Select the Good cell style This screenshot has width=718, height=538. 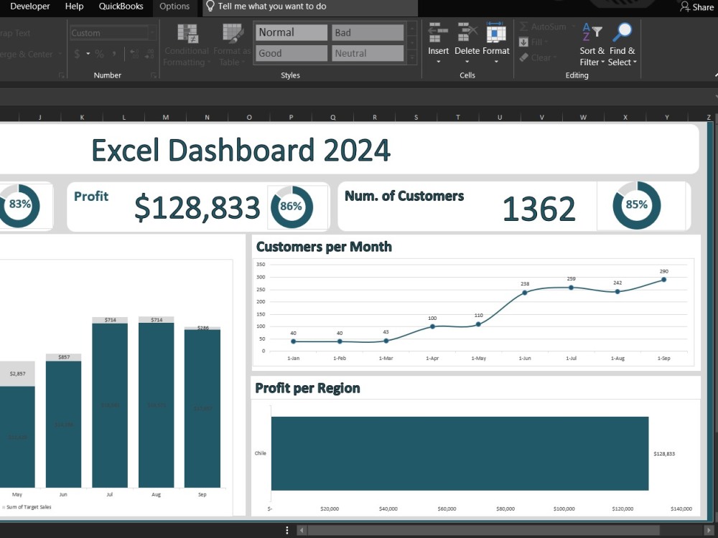pos(291,52)
